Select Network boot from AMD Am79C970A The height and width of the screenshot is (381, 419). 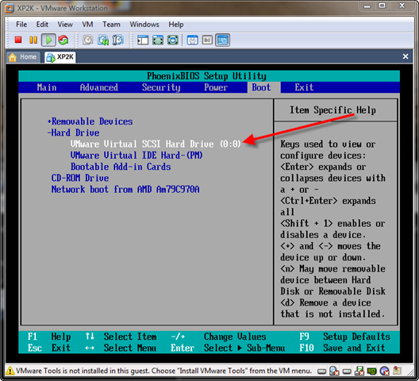coord(125,189)
